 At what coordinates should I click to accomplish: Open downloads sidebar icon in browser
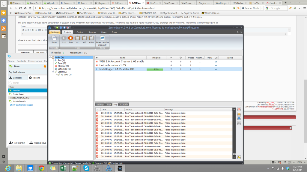coord(4,21)
